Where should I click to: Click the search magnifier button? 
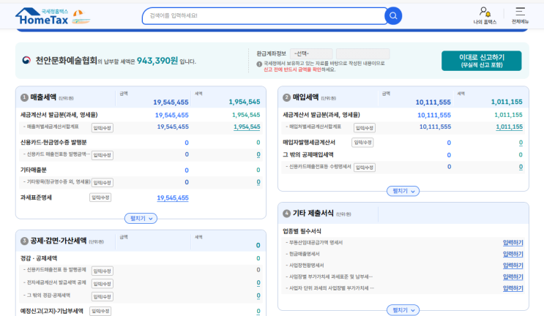(x=393, y=16)
